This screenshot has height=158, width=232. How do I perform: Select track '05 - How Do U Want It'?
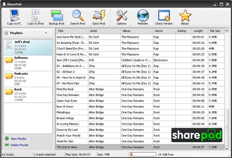[x=71, y=78]
